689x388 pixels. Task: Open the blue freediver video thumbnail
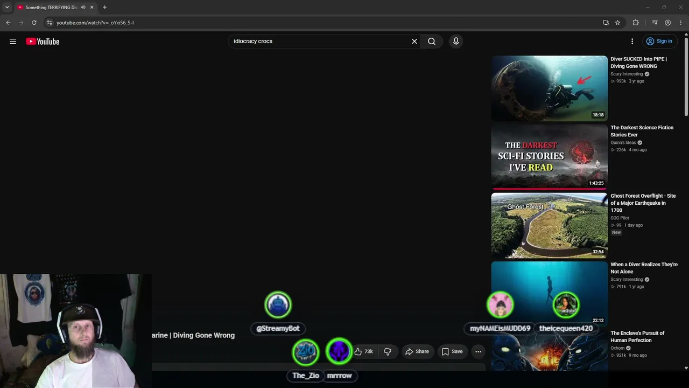[x=549, y=293]
